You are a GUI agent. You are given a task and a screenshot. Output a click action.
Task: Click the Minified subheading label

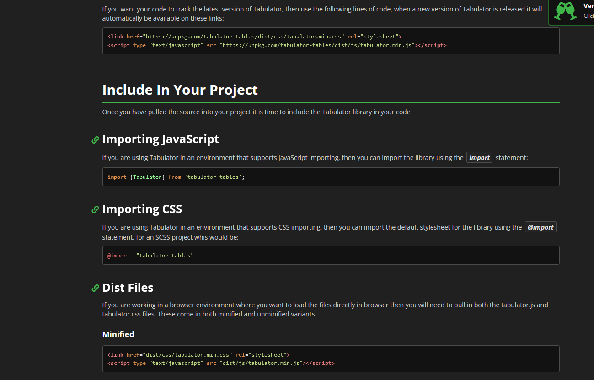pos(118,334)
